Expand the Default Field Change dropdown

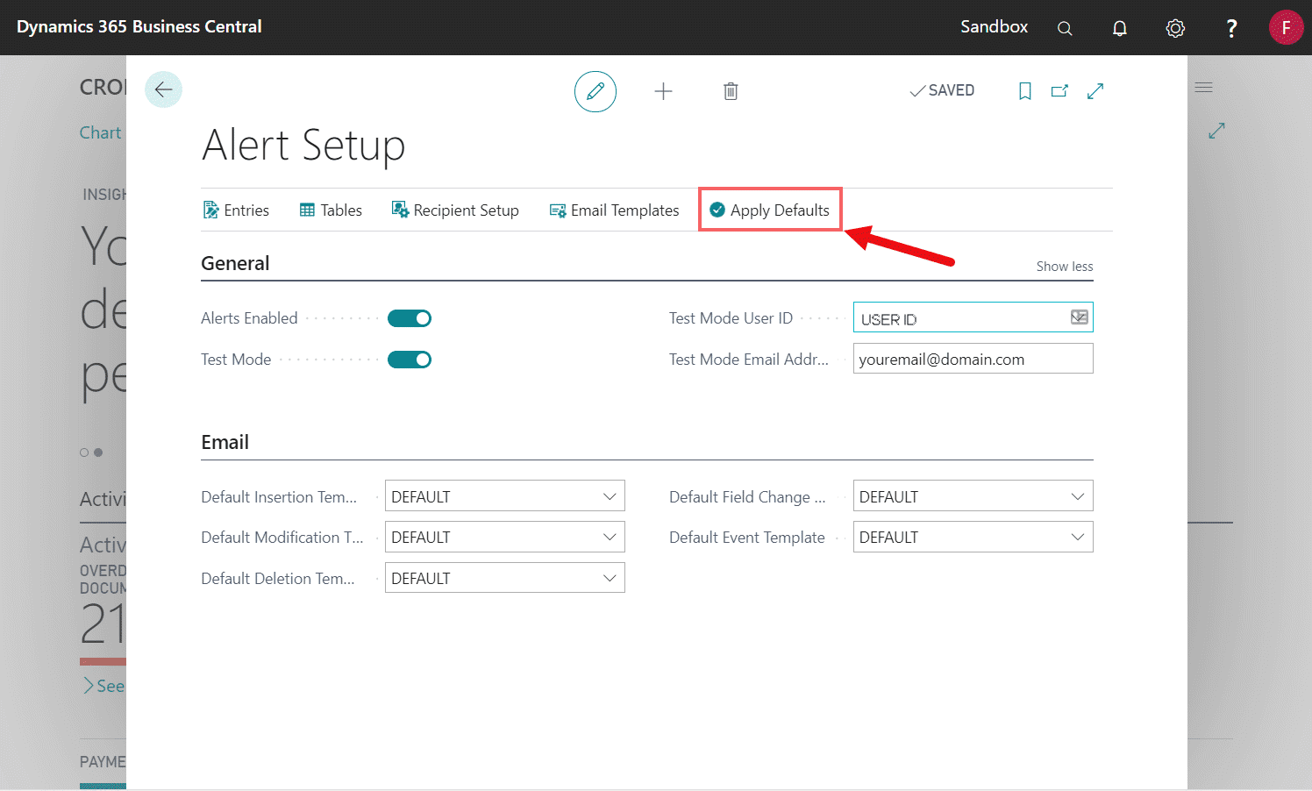coord(973,496)
